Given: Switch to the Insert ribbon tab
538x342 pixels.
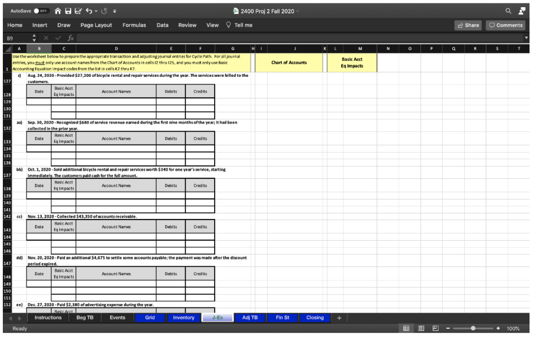Looking at the screenshot, I should click(40, 25).
